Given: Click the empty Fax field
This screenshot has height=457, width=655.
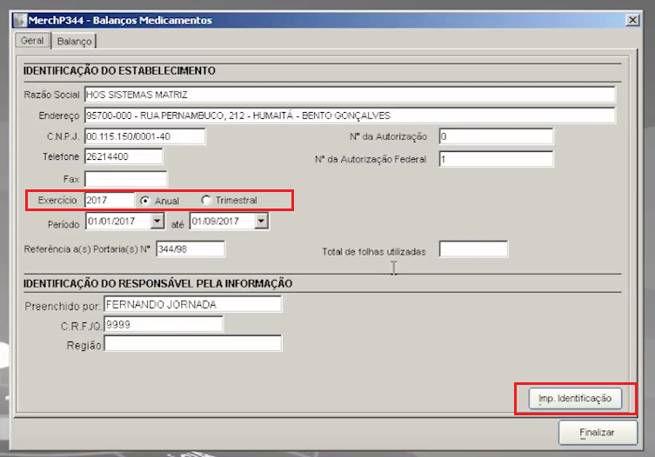Looking at the screenshot, I should coord(125,179).
